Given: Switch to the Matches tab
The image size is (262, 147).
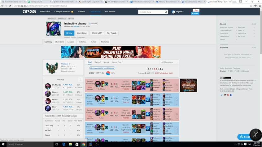Looking at the screenshot, I should 82,42.
